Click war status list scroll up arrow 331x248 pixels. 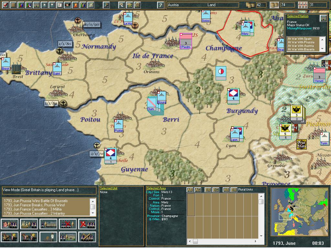[322, 39]
